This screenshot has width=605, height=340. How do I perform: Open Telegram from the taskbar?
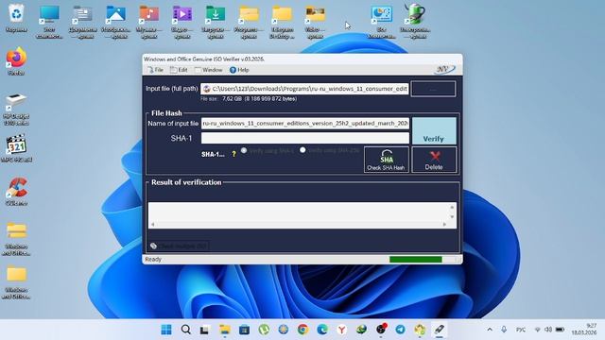click(x=401, y=330)
